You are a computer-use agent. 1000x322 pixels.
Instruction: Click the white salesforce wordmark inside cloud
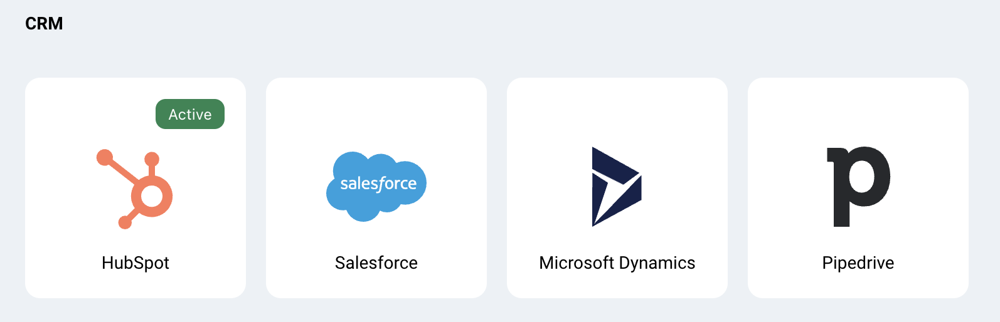(378, 184)
